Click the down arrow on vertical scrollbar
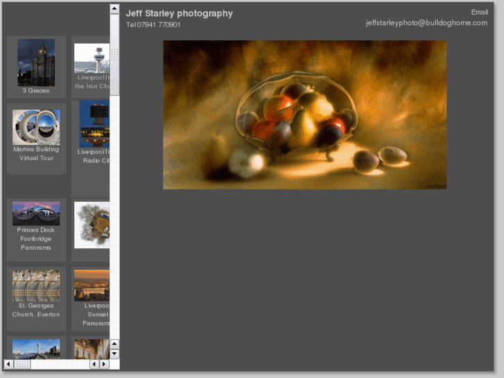This screenshot has width=504, height=378. (x=114, y=354)
